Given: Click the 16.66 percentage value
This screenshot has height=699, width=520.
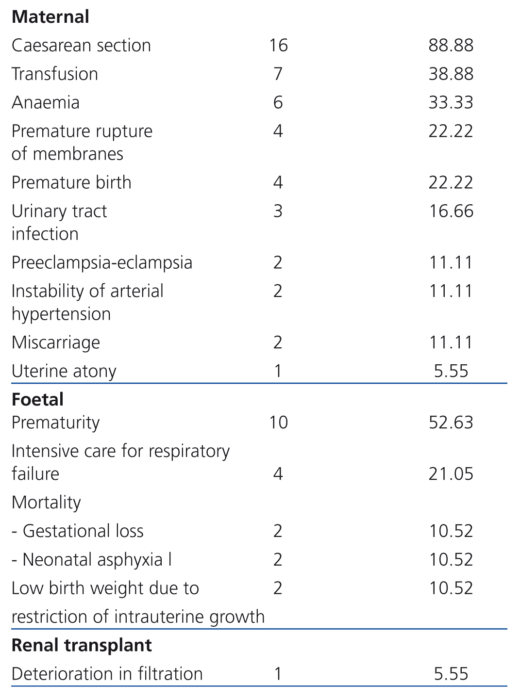Looking at the screenshot, I should pyautogui.click(x=451, y=211).
